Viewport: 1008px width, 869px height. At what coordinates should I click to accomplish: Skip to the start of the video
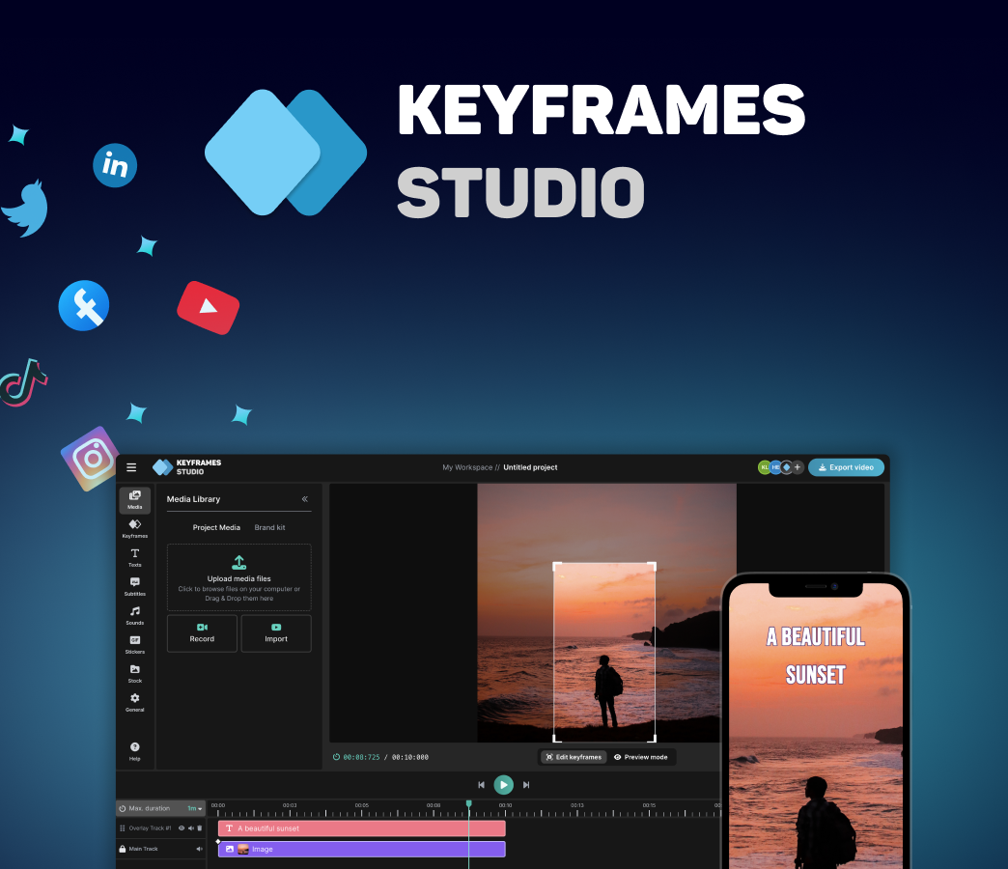[x=481, y=785]
